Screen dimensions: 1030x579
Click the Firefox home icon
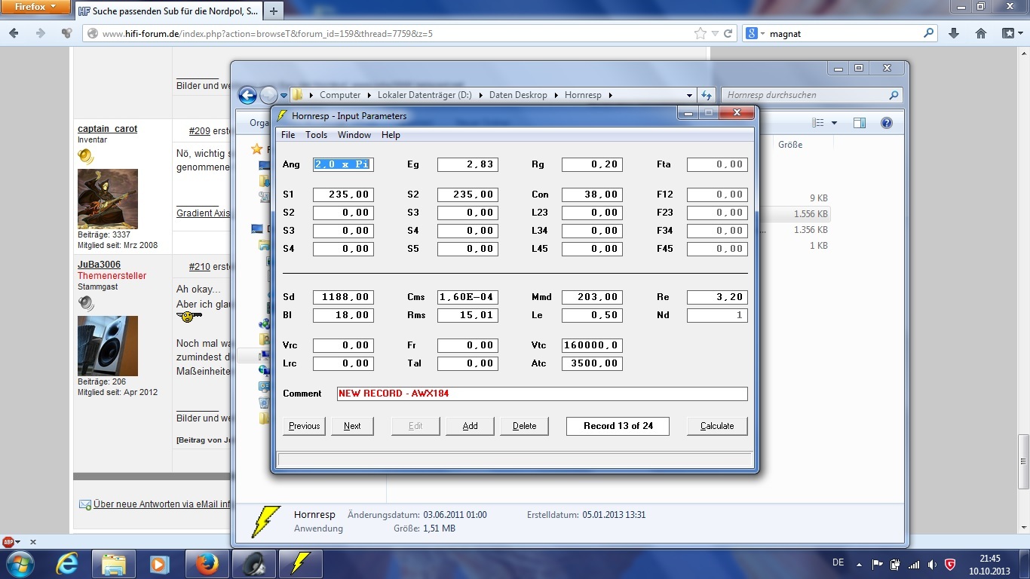981,33
